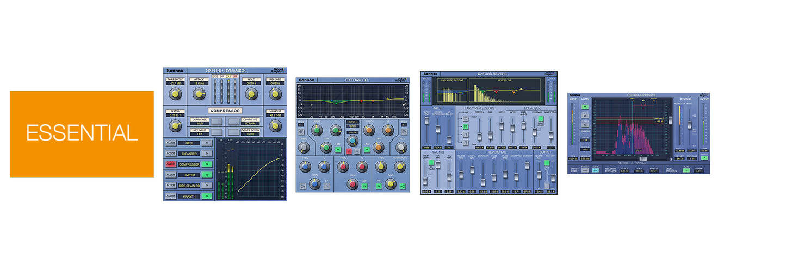Click the Attack knob in Oxford Dynamics

(x=200, y=94)
